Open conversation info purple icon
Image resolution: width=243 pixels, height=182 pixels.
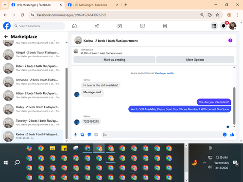pos(230,40)
